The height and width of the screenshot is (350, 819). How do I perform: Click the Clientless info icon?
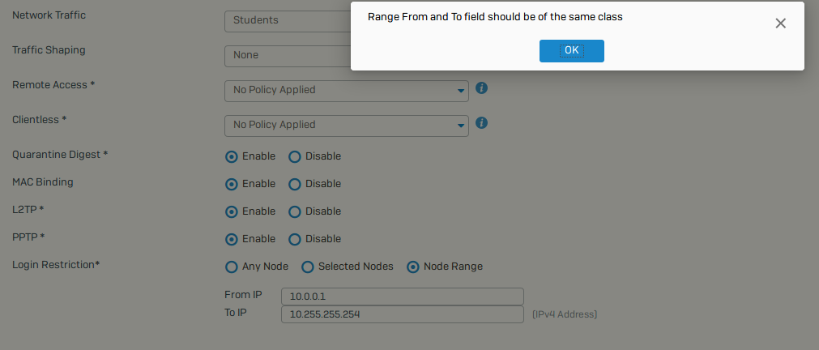click(x=481, y=123)
